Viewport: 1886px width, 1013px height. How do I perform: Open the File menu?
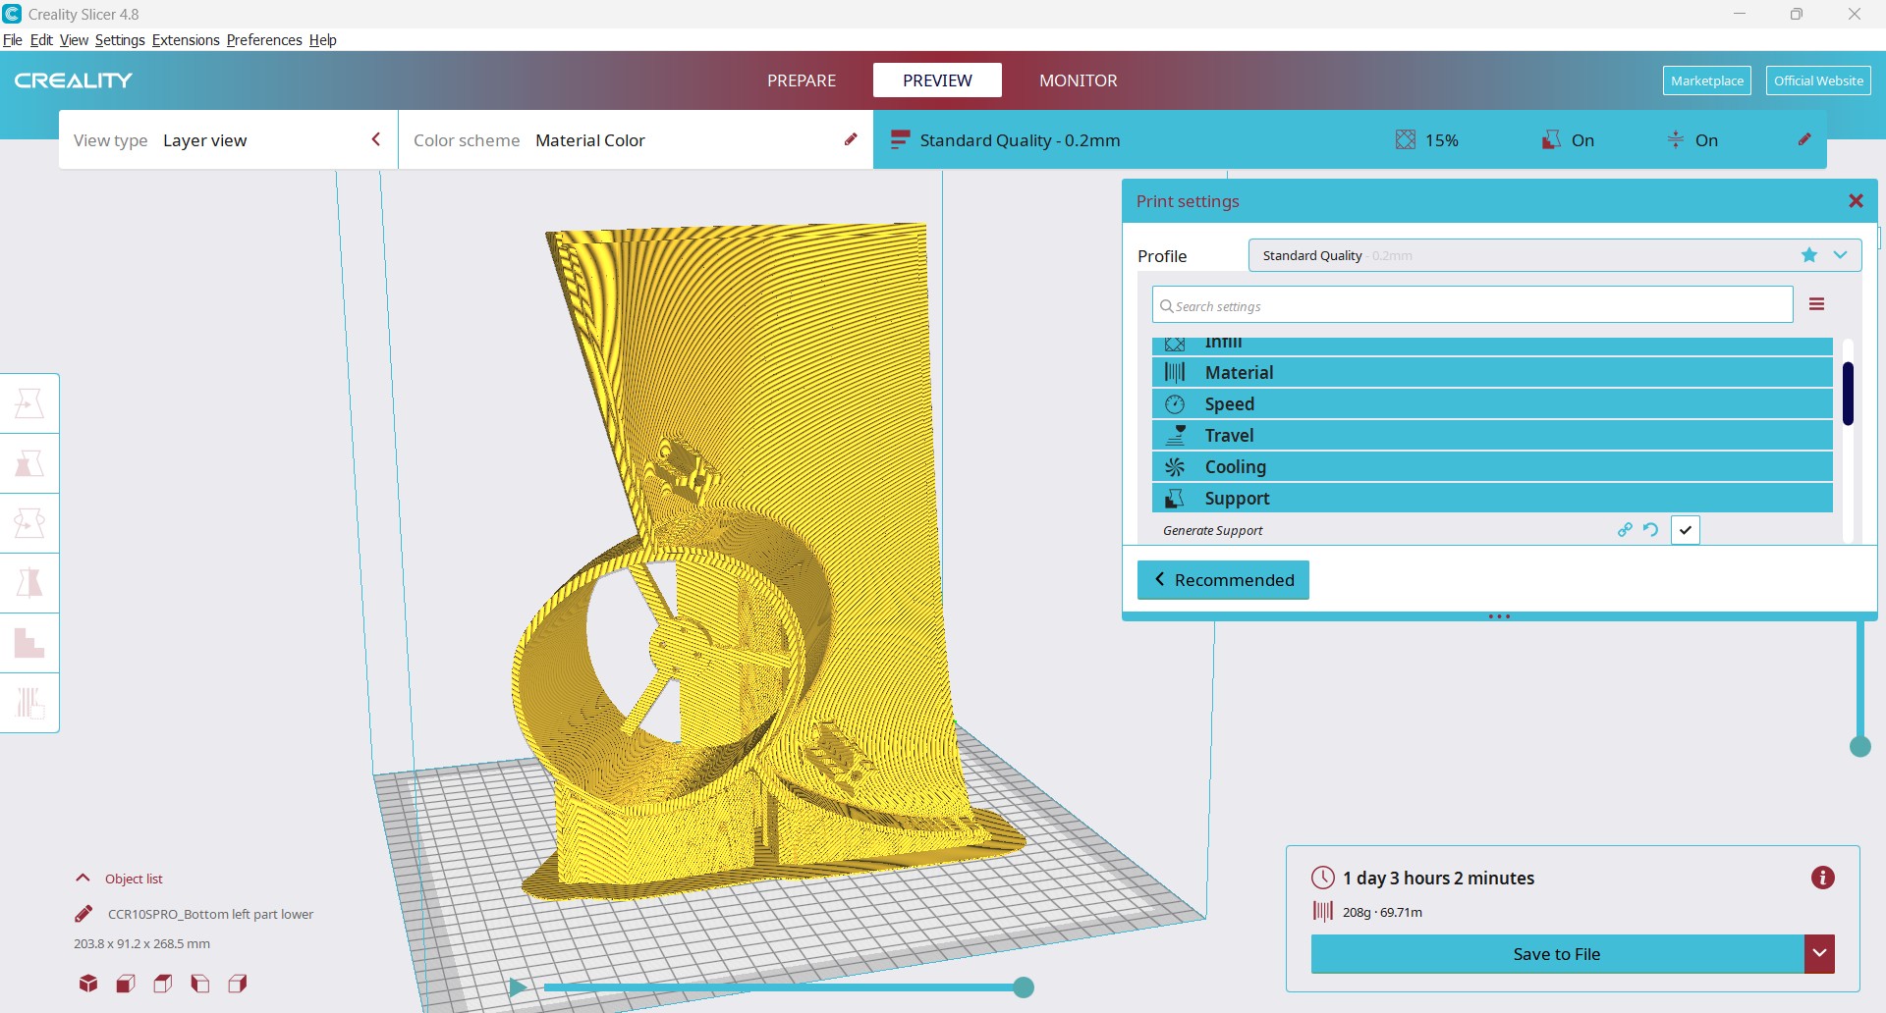click(12, 40)
